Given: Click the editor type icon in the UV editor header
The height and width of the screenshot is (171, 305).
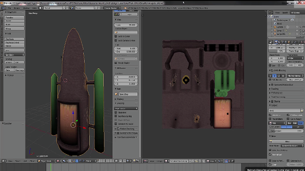Looking at the screenshot, I should tap(145, 161).
